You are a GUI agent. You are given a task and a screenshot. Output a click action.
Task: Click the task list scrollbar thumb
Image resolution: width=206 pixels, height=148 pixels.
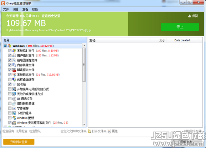tap(84, 64)
